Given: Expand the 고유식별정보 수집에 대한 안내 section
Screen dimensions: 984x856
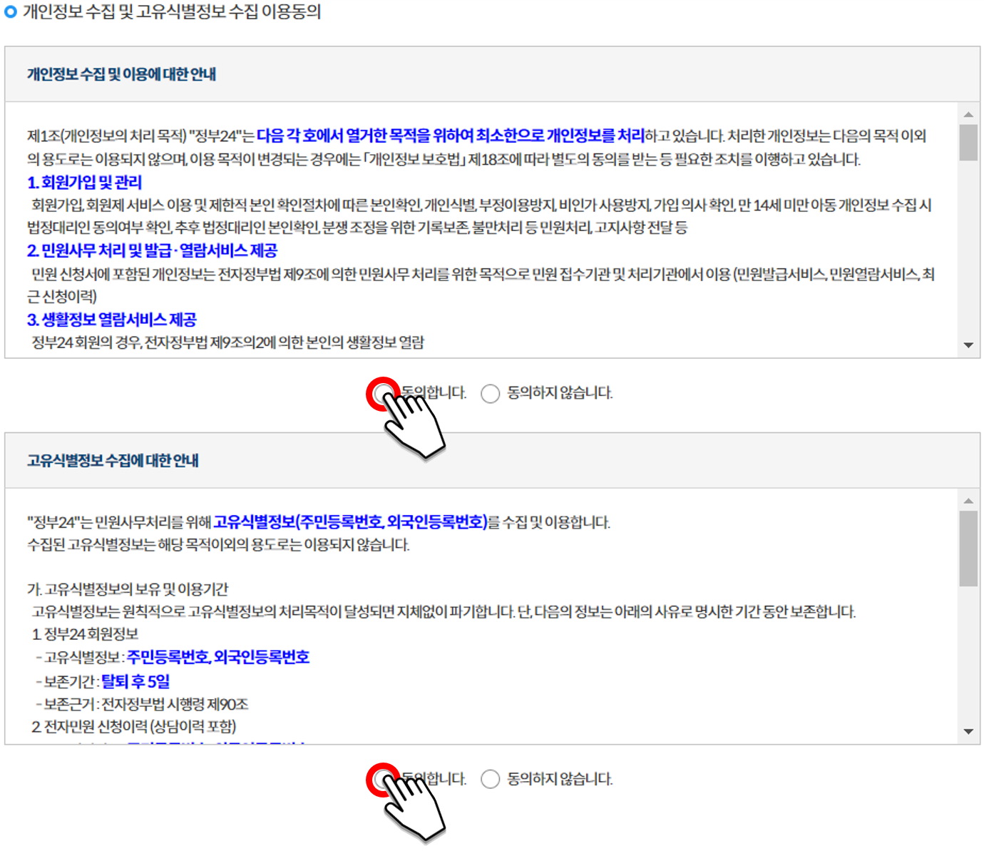Looking at the screenshot, I should (114, 460).
